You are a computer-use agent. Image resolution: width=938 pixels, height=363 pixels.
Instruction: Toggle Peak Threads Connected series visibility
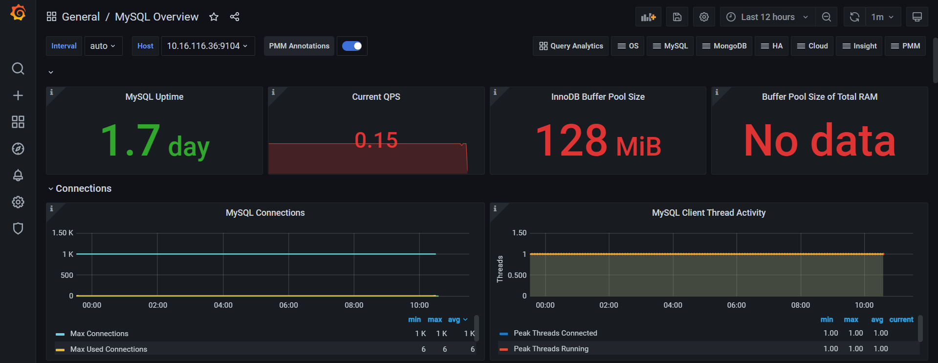555,333
